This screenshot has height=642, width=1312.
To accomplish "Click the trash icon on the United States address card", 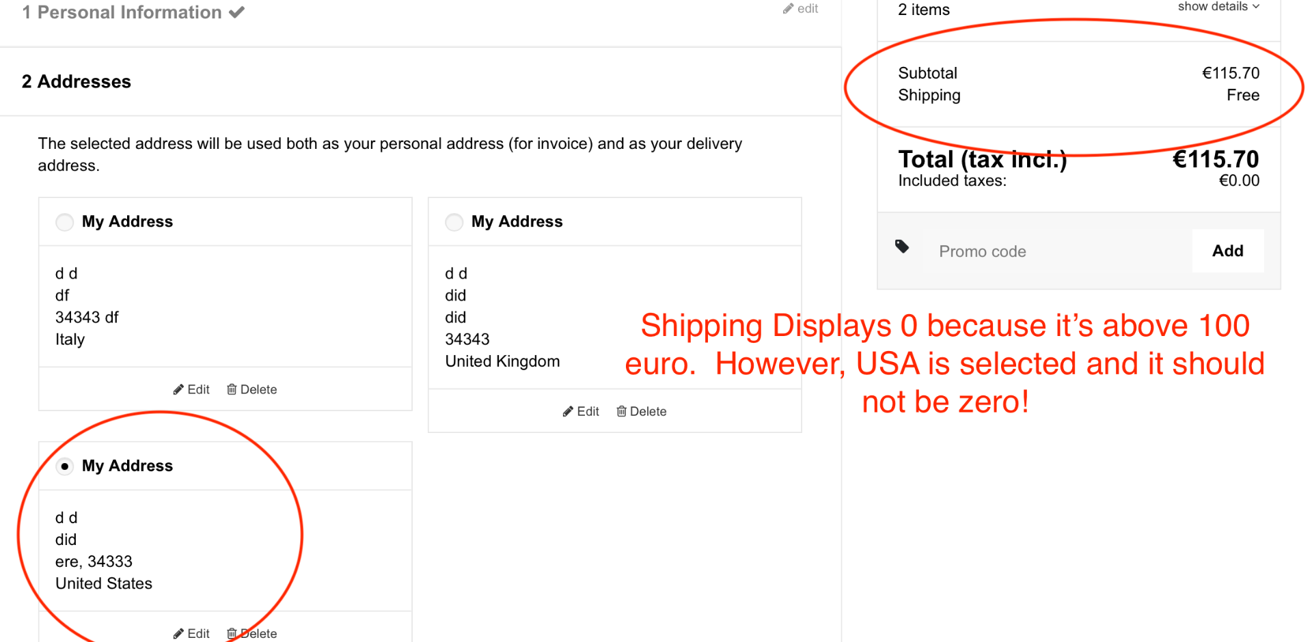I will click(x=232, y=633).
